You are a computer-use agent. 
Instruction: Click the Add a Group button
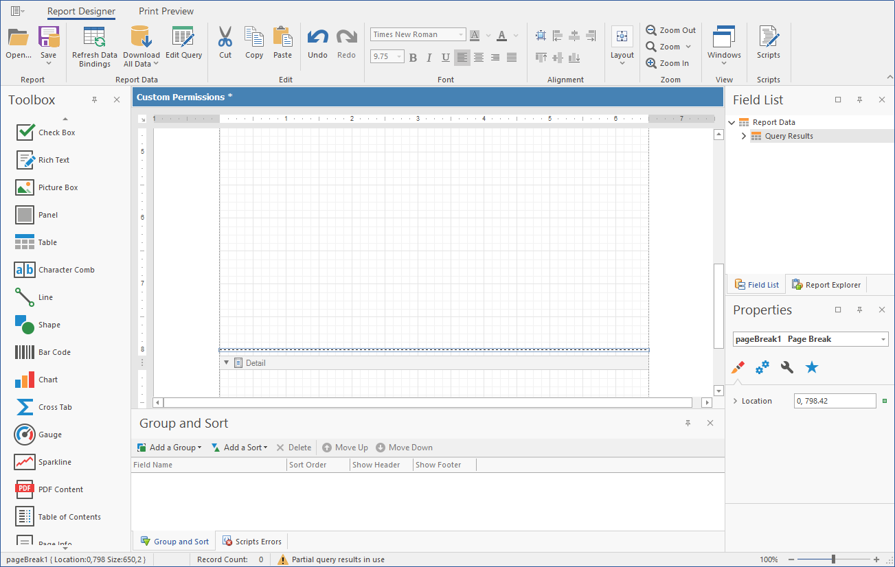[170, 448]
